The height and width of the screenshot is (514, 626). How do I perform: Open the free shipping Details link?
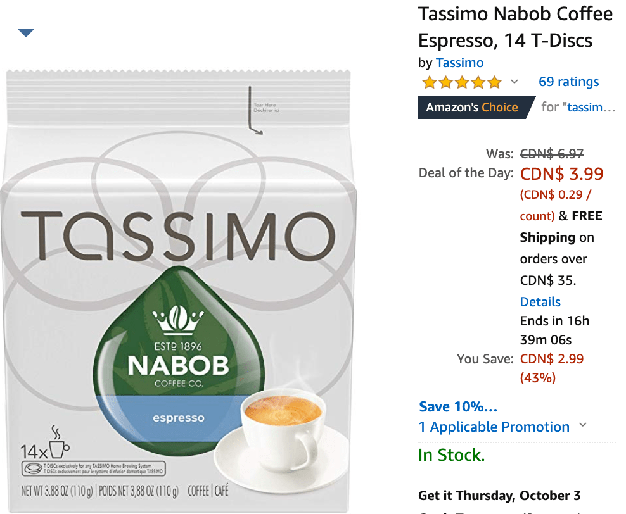[x=540, y=302]
